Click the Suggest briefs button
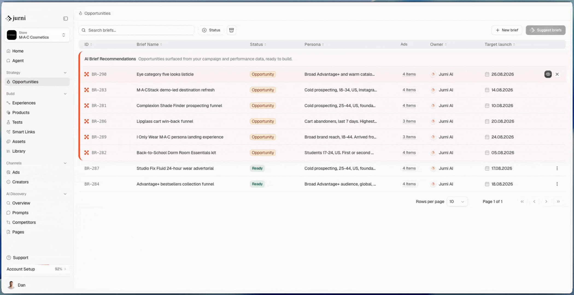574x295 pixels. tap(546, 30)
